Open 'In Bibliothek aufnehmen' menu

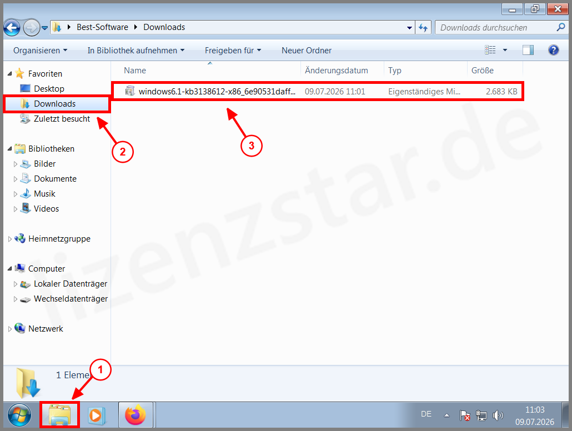[x=136, y=51]
